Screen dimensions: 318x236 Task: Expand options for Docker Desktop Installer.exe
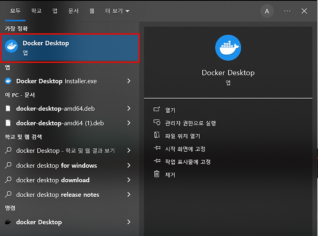[129, 81]
